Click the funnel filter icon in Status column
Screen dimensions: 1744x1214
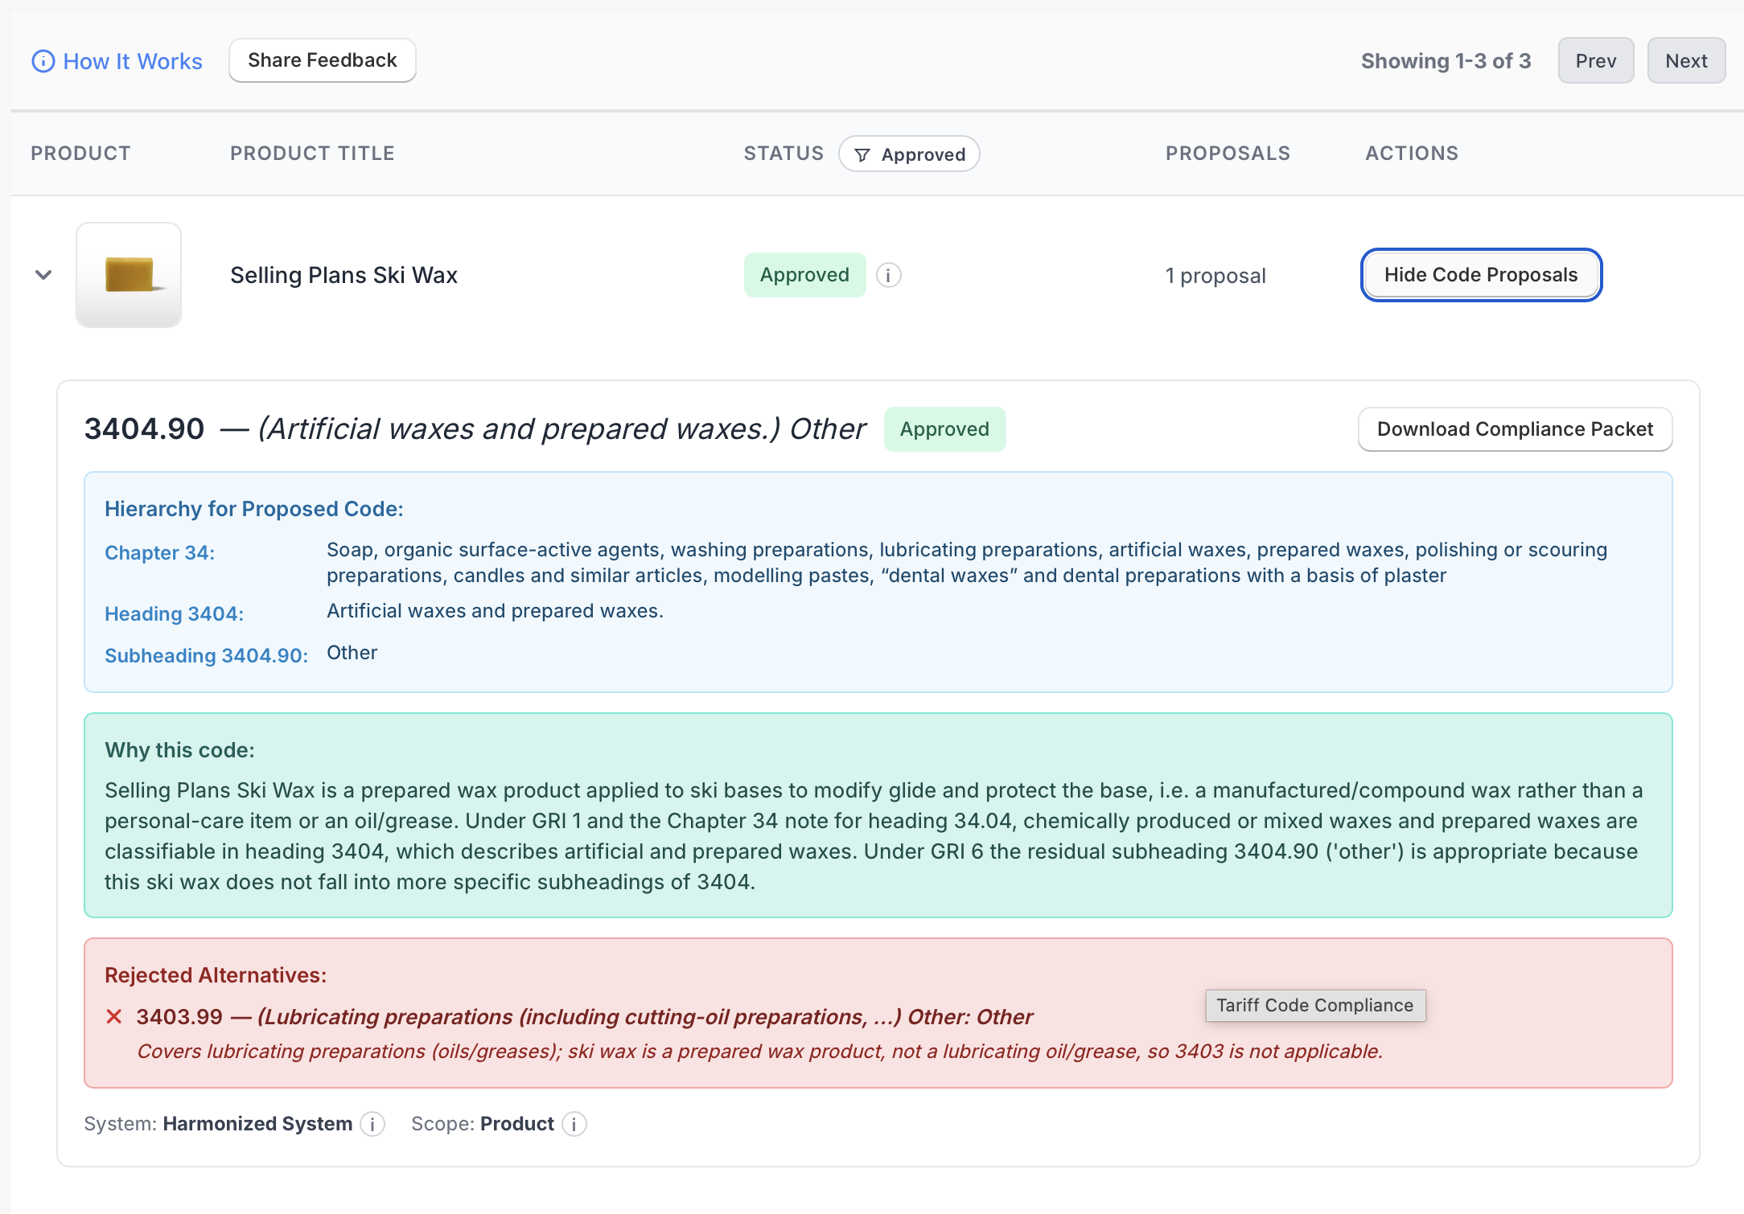coord(862,154)
